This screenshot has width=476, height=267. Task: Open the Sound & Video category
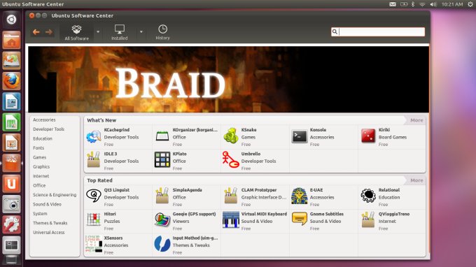point(47,204)
